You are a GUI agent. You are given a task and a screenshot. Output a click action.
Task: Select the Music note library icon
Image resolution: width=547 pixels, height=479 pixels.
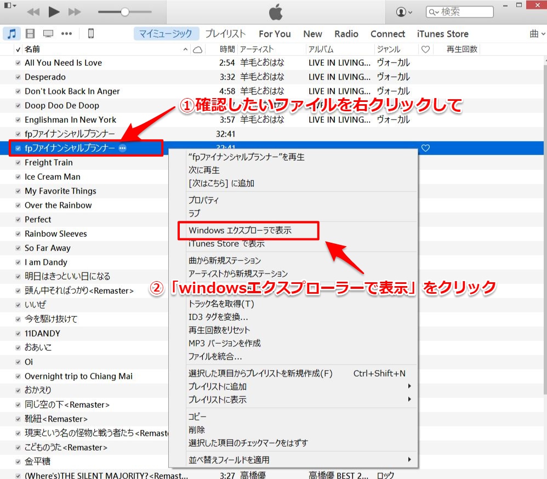coord(12,33)
